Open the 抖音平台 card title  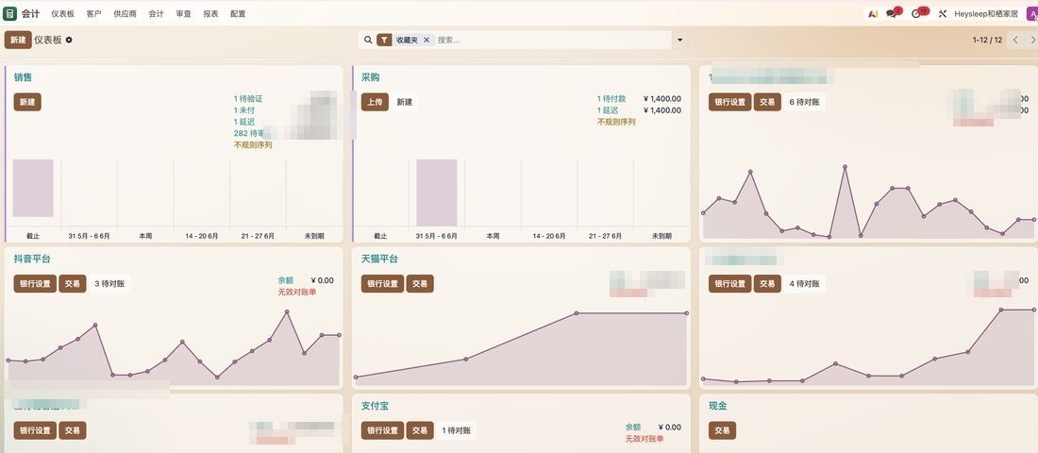click(32, 259)
